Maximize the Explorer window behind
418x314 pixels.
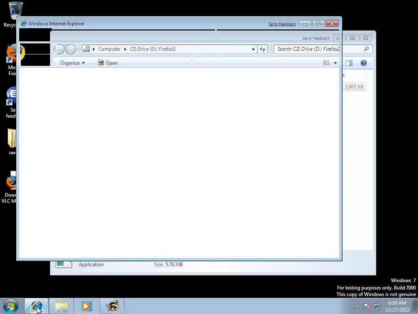click(352, 38)
